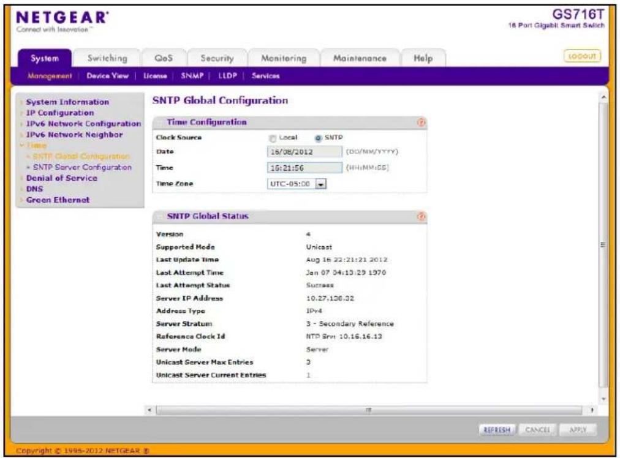Click Last Attempt Time value

(346, 272)
